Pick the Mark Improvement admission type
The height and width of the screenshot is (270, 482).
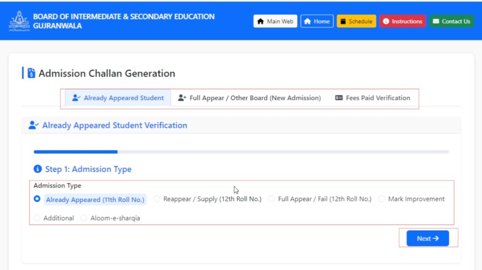[x=382, y=199]
